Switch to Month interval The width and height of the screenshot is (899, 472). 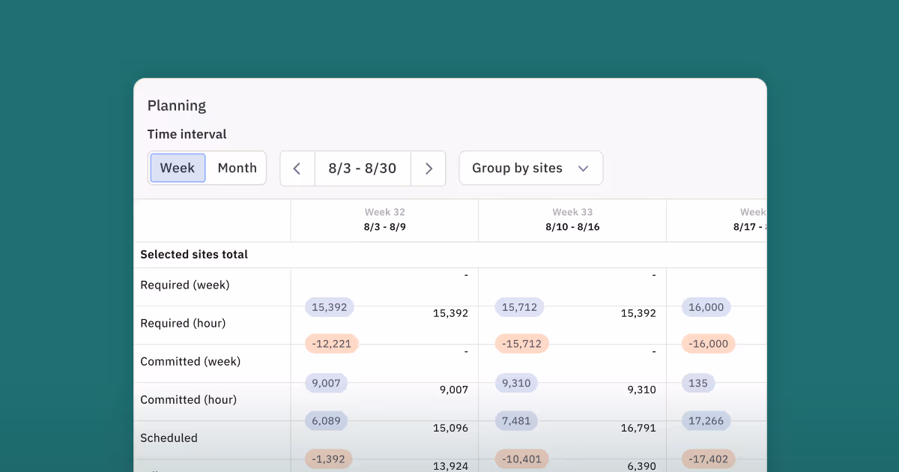click(x=237, y=168)
